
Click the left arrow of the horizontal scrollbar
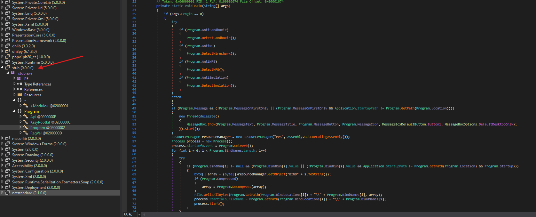tap(144, 214)
